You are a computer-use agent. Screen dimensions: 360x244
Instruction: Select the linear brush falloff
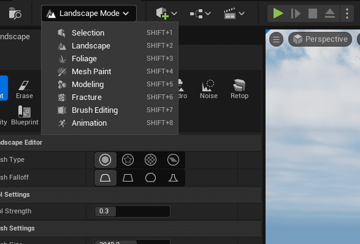tap(128, 178)
